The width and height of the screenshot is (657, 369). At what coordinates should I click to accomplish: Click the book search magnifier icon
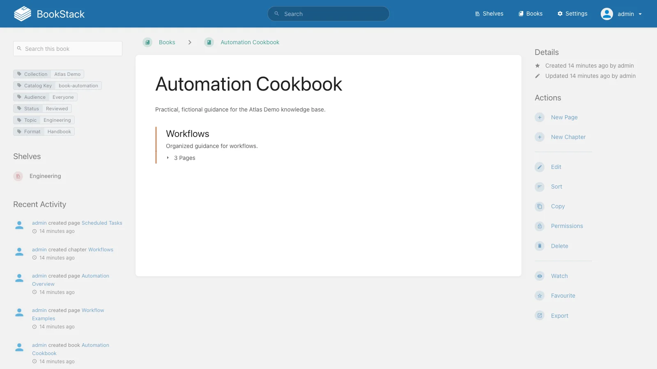click(19, 48)
